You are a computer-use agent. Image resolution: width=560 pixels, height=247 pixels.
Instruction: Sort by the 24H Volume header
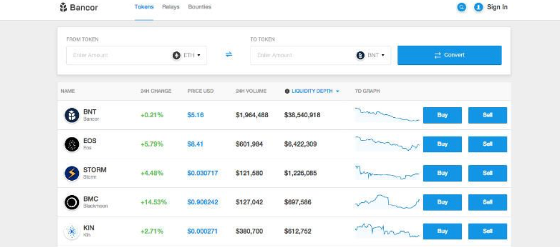pyautogui.click(x=251, y=91)
